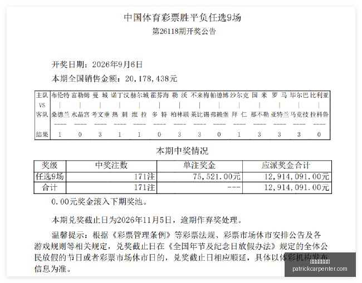Click the 结果 row label

coord(42,135)
